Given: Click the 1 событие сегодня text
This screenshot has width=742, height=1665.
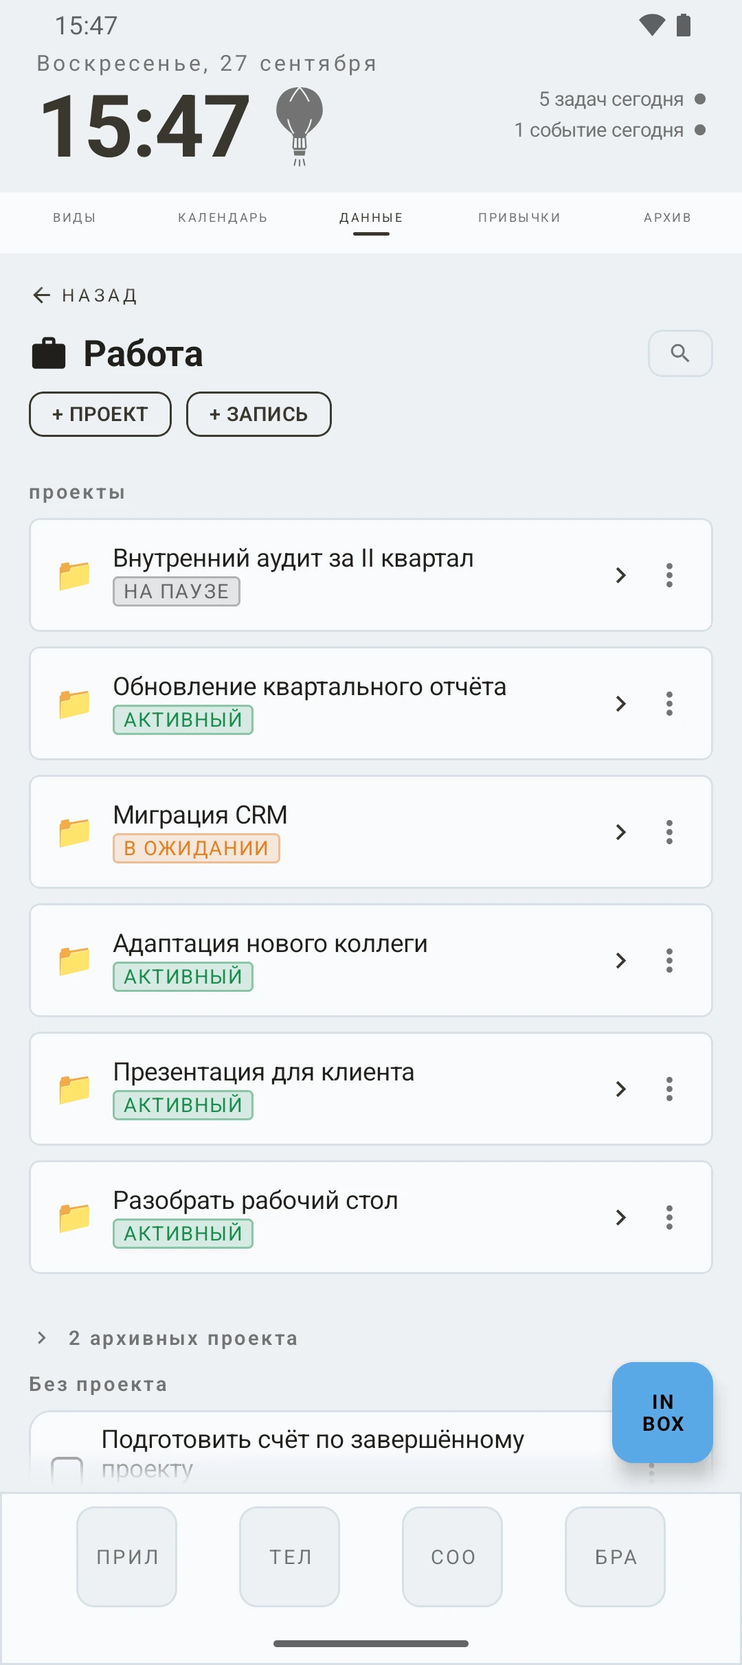Looking at the screenshot, I should pyautogui.click(x=599, y=130).
